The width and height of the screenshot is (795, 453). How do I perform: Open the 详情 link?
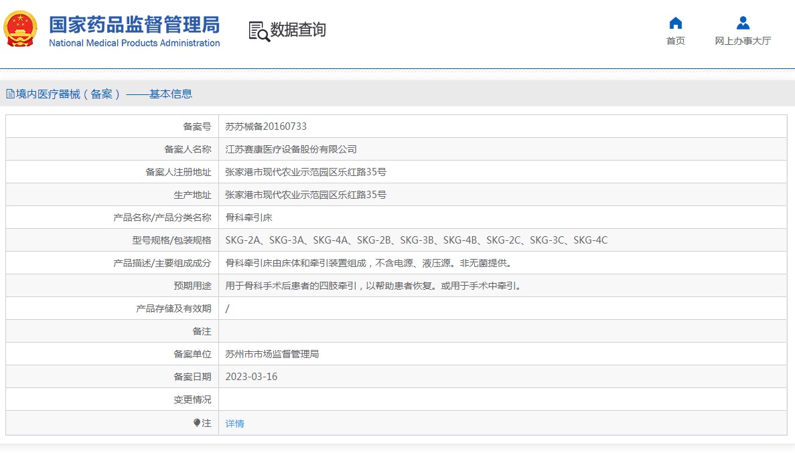[x=234, y=423]
